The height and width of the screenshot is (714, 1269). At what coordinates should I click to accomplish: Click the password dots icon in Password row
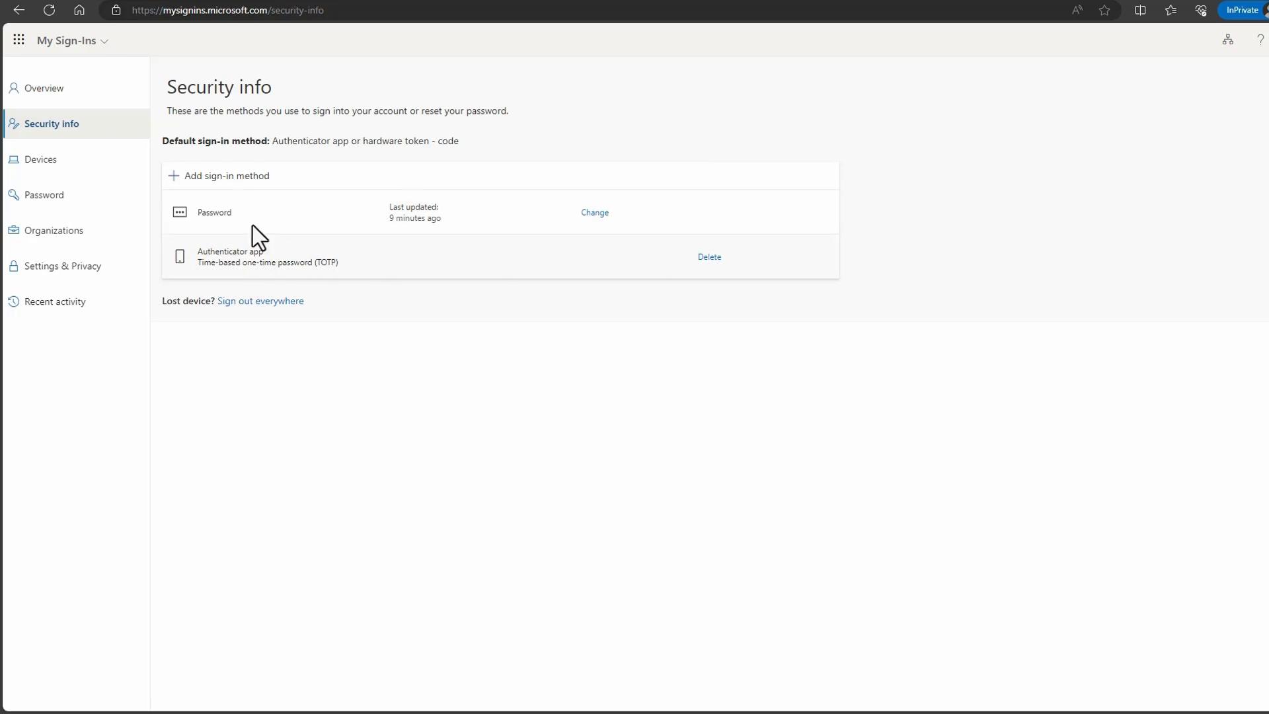(180, 212)
